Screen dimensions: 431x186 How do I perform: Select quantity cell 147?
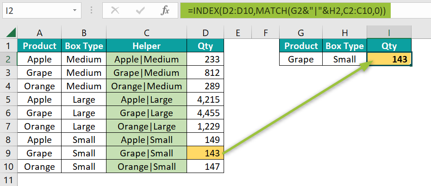click(206, 167)
